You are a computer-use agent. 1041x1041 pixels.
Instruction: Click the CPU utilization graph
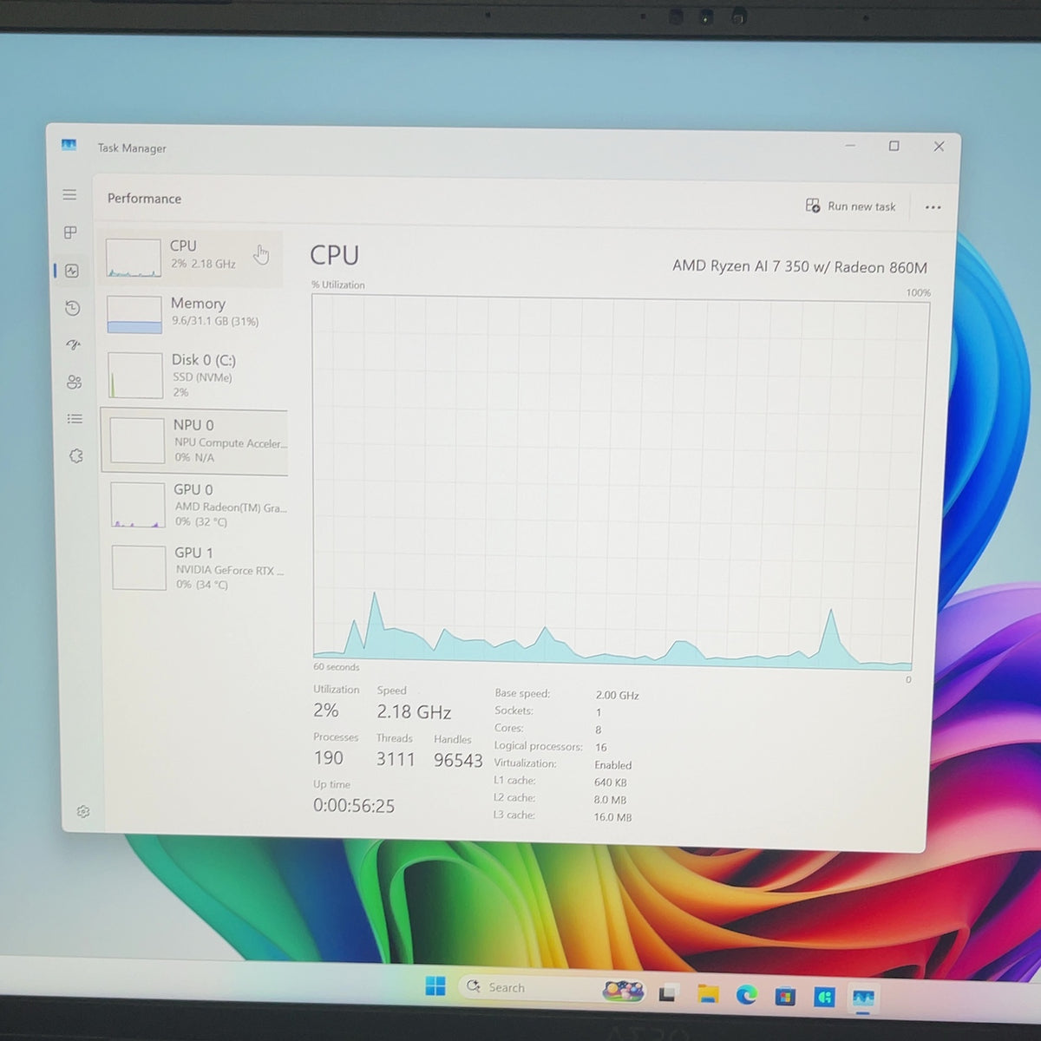pyautogui.click(x=618, y=482)
